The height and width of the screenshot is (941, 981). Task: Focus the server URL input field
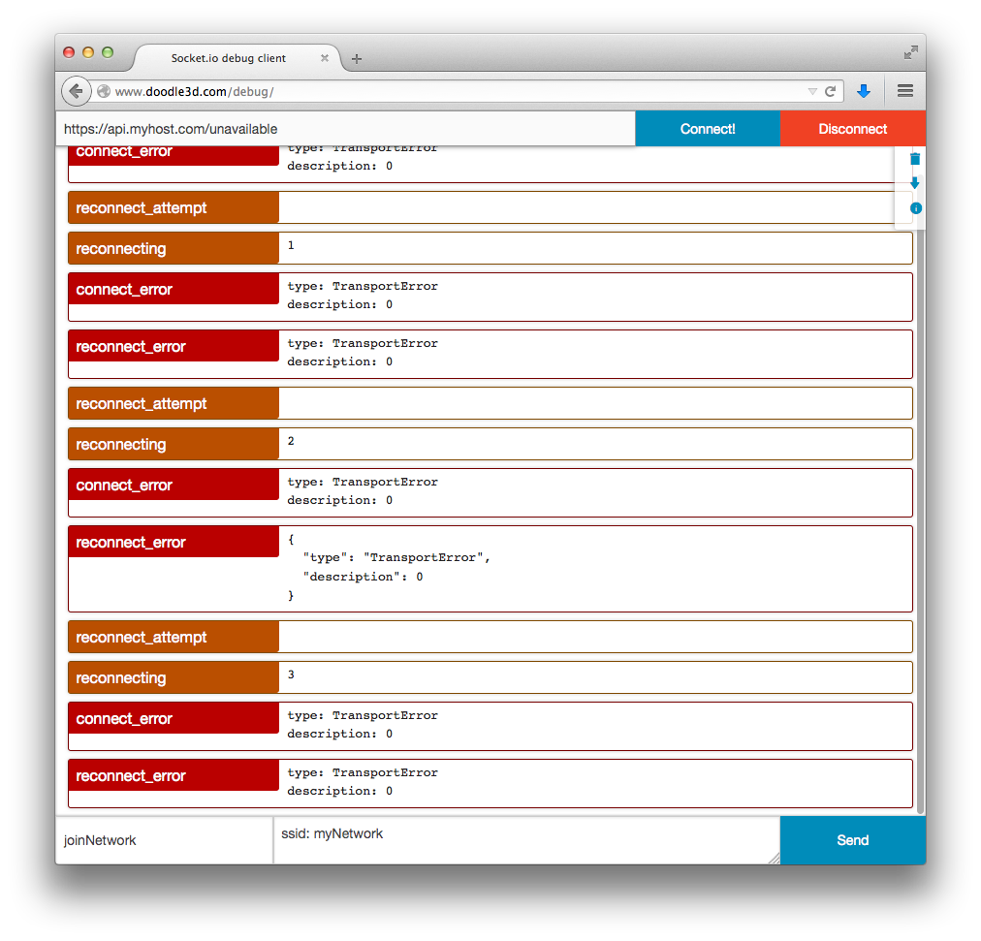[x=345, y=129]
